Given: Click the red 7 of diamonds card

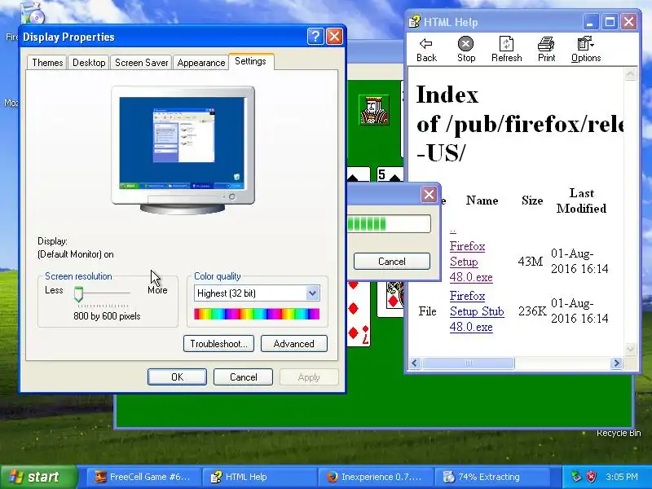Looking at the screenshot, I should point(358,314).
